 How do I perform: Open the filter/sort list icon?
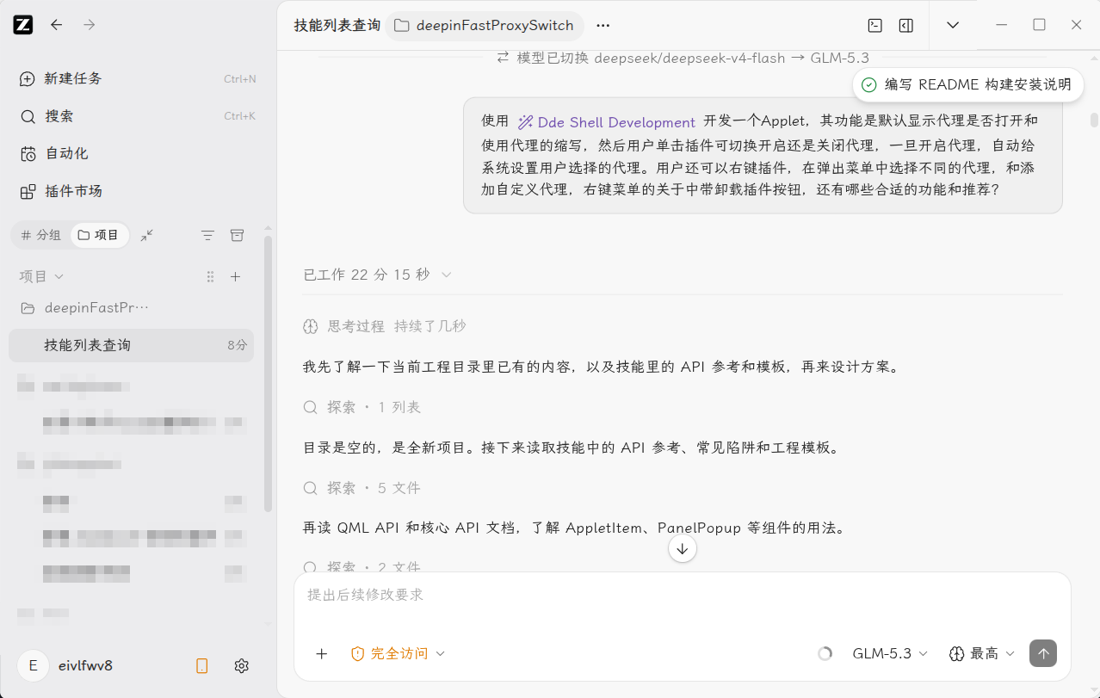point(207,235)
